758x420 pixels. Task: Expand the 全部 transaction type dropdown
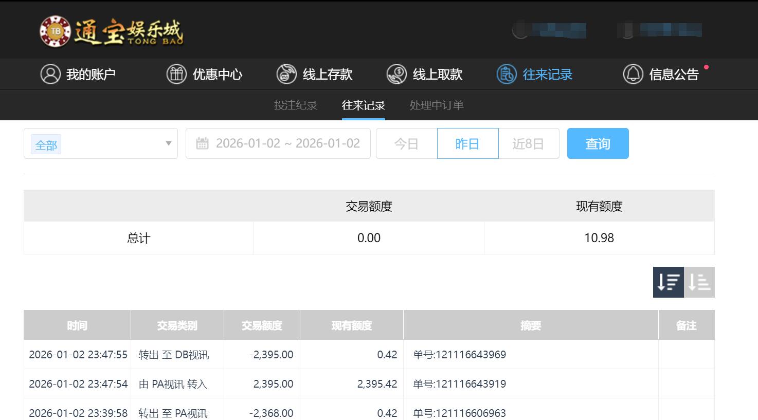(x=101, y=143)
